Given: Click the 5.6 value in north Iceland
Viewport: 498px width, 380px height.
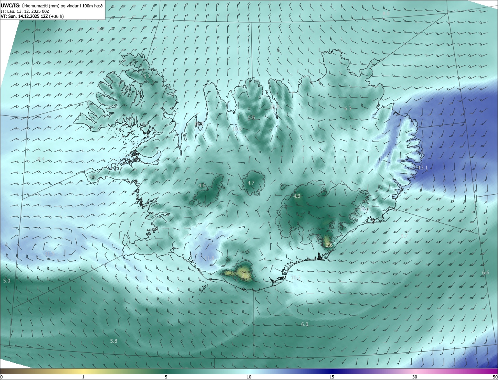Looking at the screenshot, I should point(251,118).
